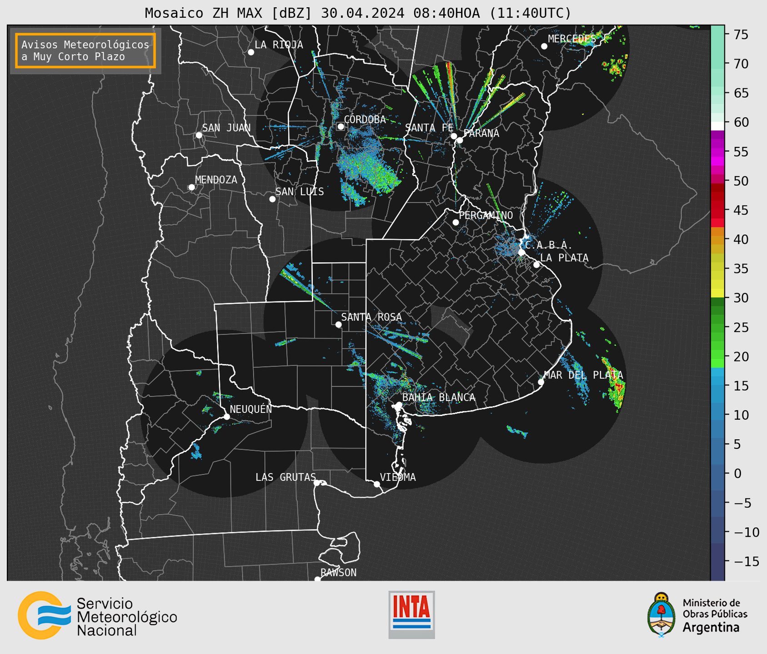This screenshot has width=767, height=654.
Task: Click the Servicio Meteorológico Nacional logo
Action: coord(97,616)
